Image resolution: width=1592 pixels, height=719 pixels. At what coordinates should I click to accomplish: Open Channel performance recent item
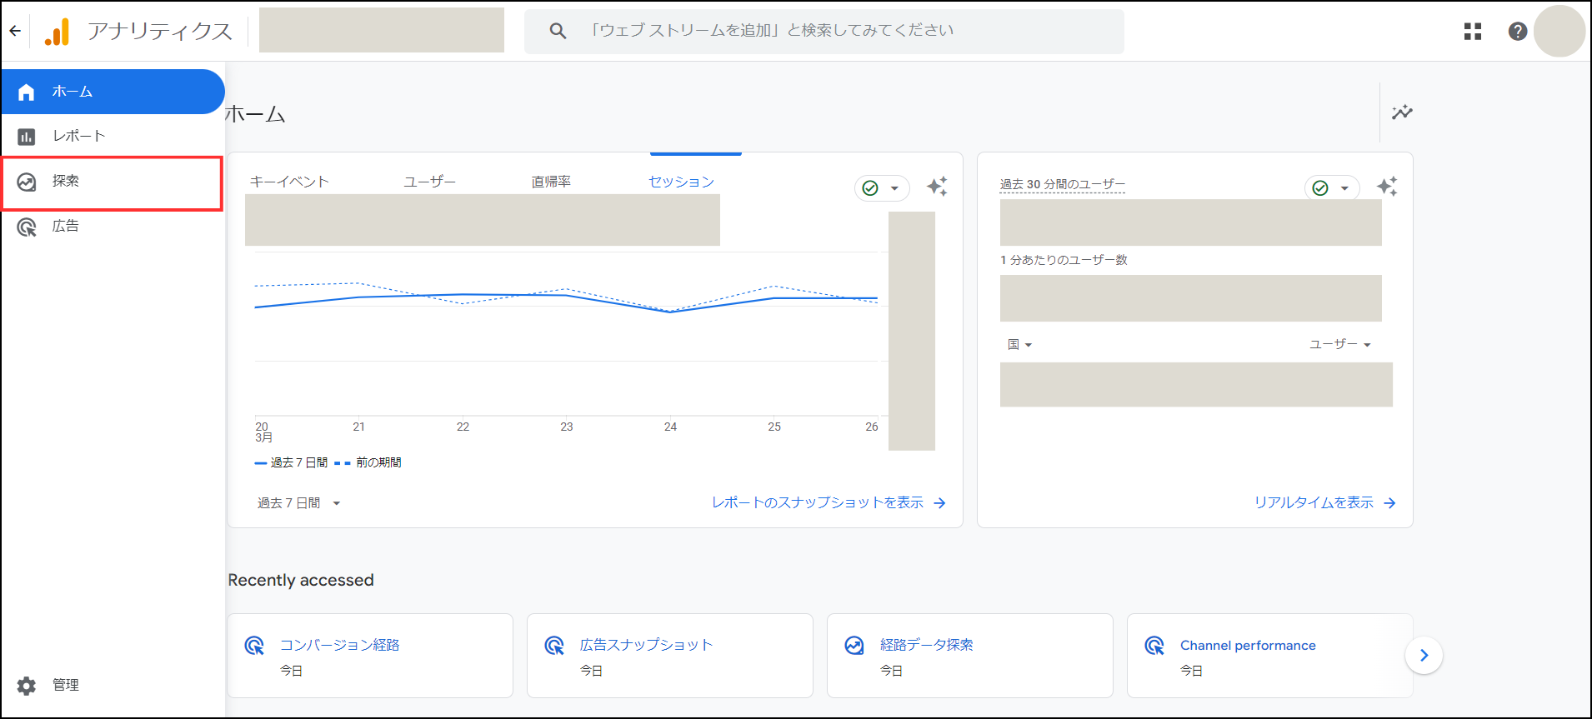(x=1269, y=656)
